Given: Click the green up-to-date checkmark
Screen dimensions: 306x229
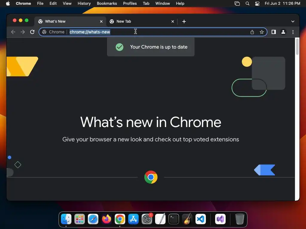Looking at the screenshot, I should (x=120, y=47).
